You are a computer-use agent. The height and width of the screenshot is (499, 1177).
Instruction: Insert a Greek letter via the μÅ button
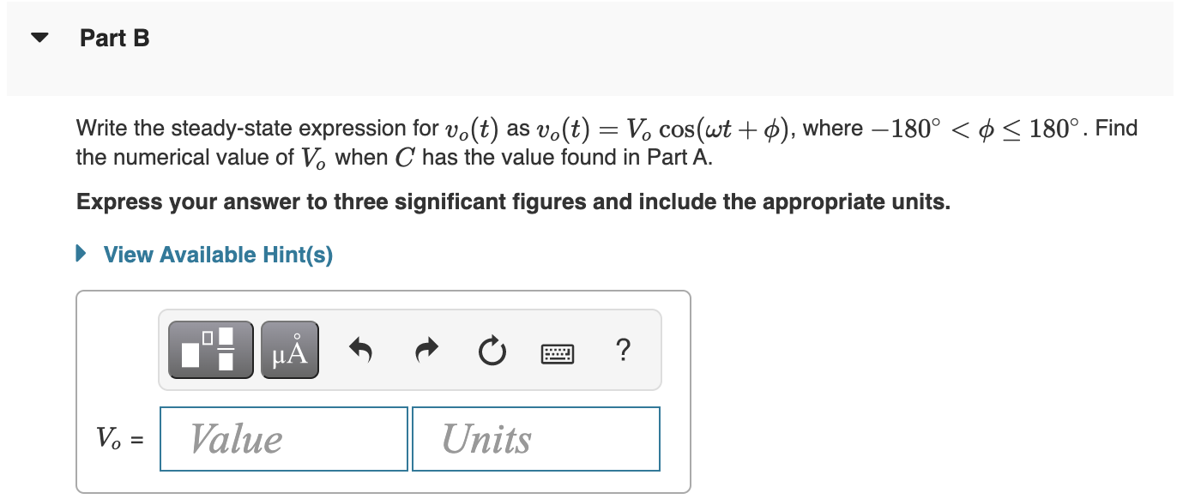(x=289, y=349)
